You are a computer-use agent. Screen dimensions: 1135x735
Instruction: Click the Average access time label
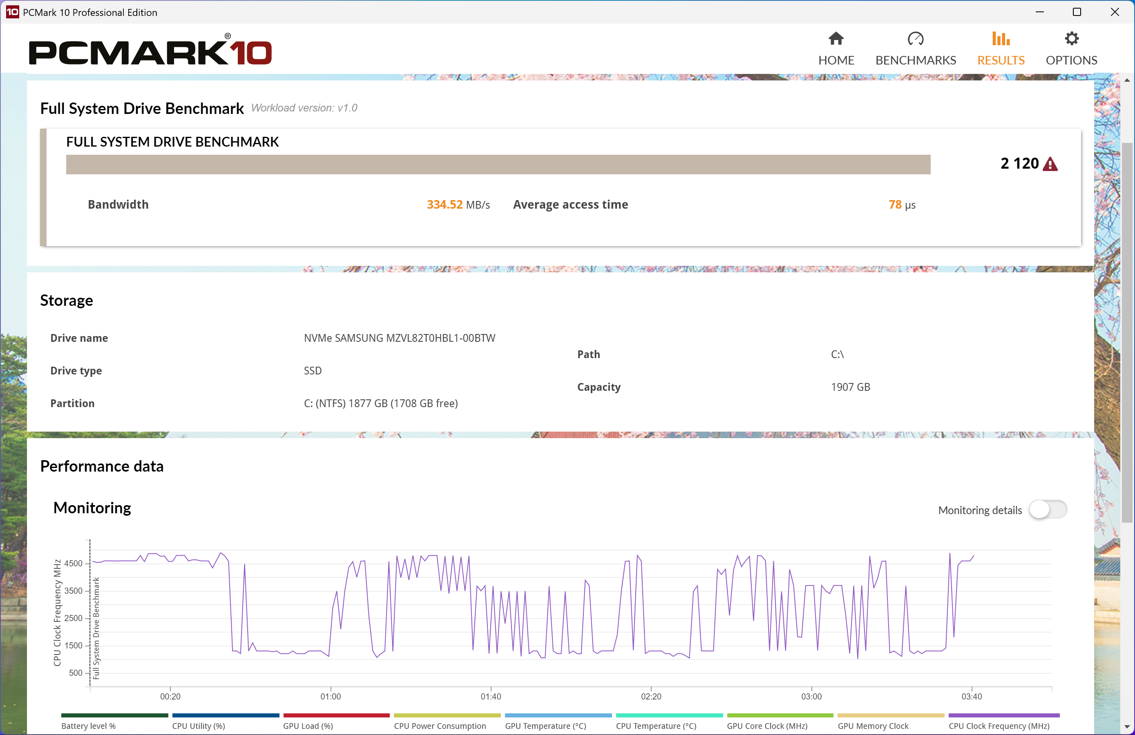point(570,205)
